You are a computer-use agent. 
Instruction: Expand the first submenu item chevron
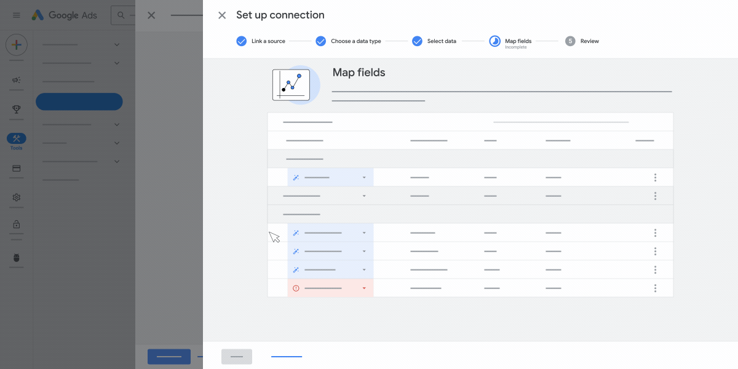pyautogui.click(x=117, y=44)
